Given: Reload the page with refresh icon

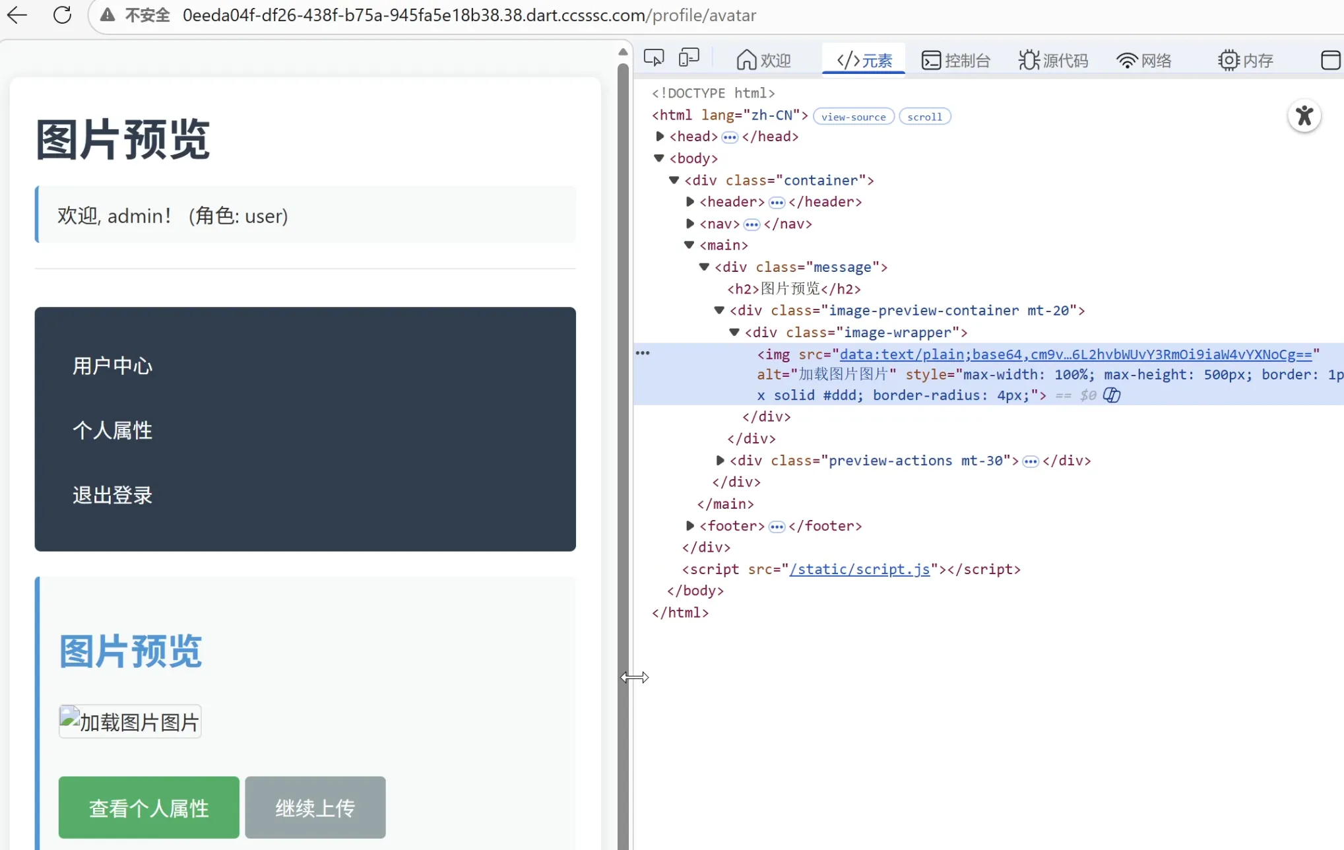Looking at the screenshot, I should (62, 15).
